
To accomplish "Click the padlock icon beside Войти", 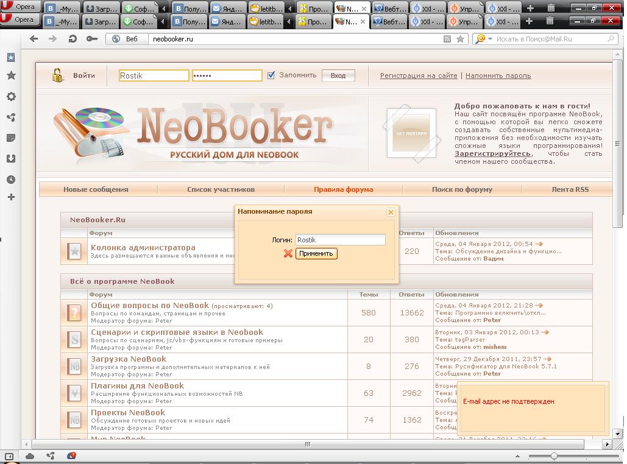I will pyautogui.click(x=58, y=75).
